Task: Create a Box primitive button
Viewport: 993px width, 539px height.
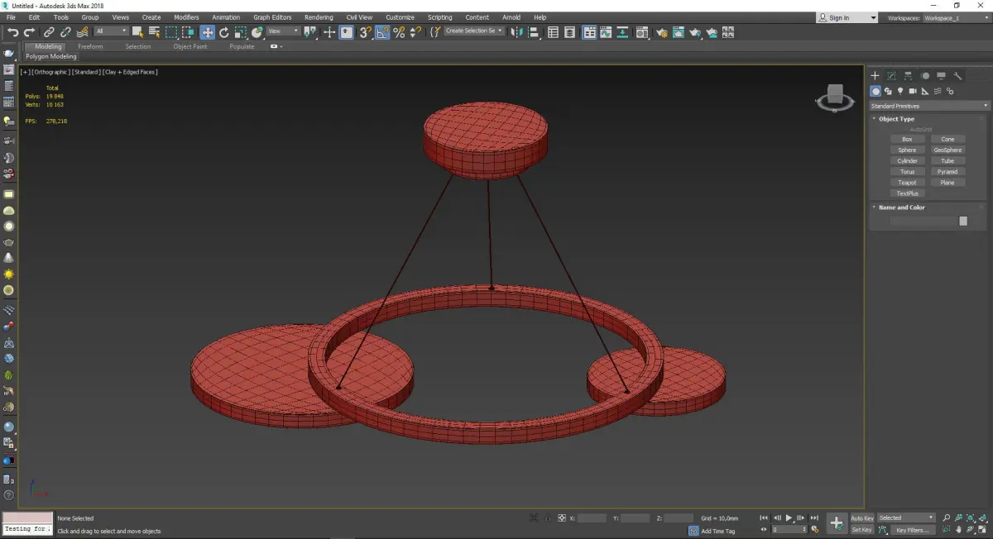Action: (907, 139)
